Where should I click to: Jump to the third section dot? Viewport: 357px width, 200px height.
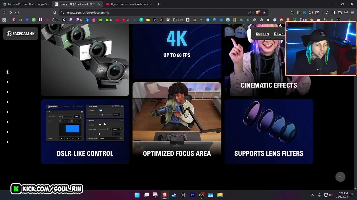pyautogui.click(x=8, y=92)
